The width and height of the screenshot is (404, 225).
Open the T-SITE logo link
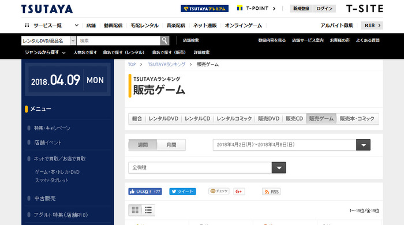[x=364, y=9]
